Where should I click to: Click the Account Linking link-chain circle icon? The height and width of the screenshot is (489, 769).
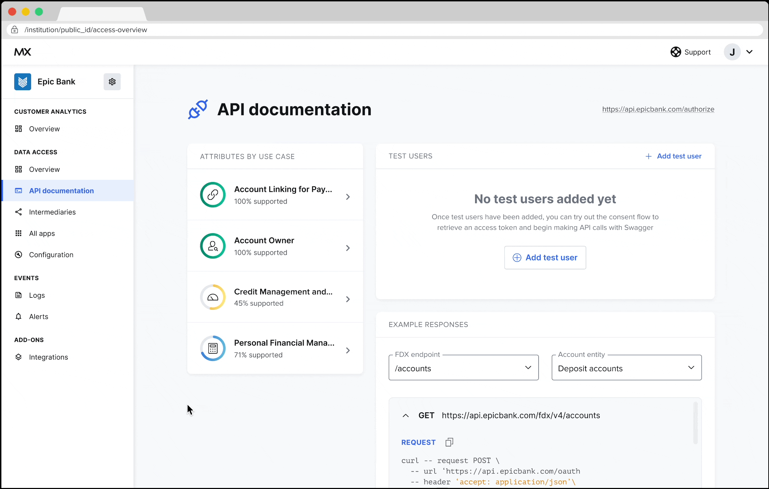coord(213,195)
